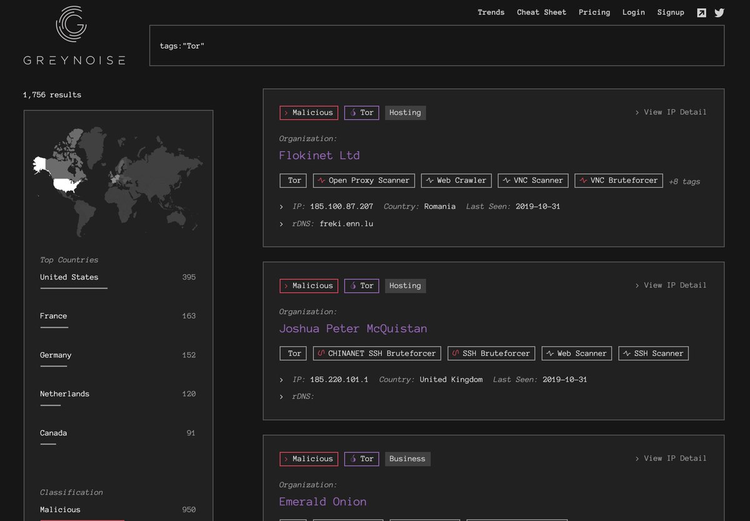This screenshot has width=750, height=521.
Task: Click Malicious badge on Joshua Peter McQuistan card
Action: (x=309, y=286)
